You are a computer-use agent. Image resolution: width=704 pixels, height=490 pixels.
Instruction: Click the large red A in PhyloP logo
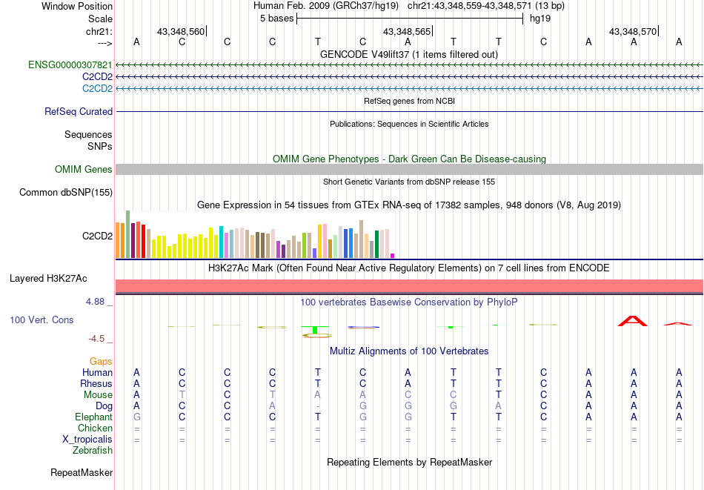633,321
